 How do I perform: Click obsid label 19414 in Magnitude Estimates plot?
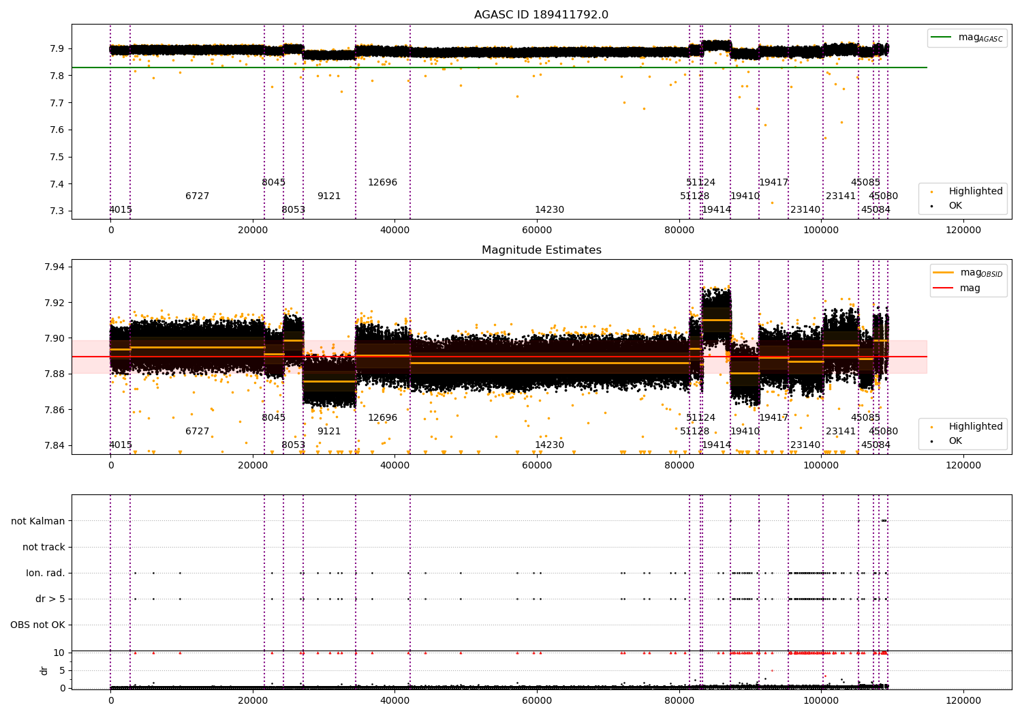tap(716, 445)
